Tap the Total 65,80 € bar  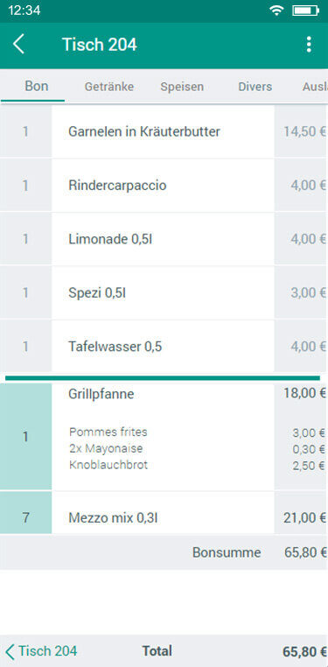[164, 651]
